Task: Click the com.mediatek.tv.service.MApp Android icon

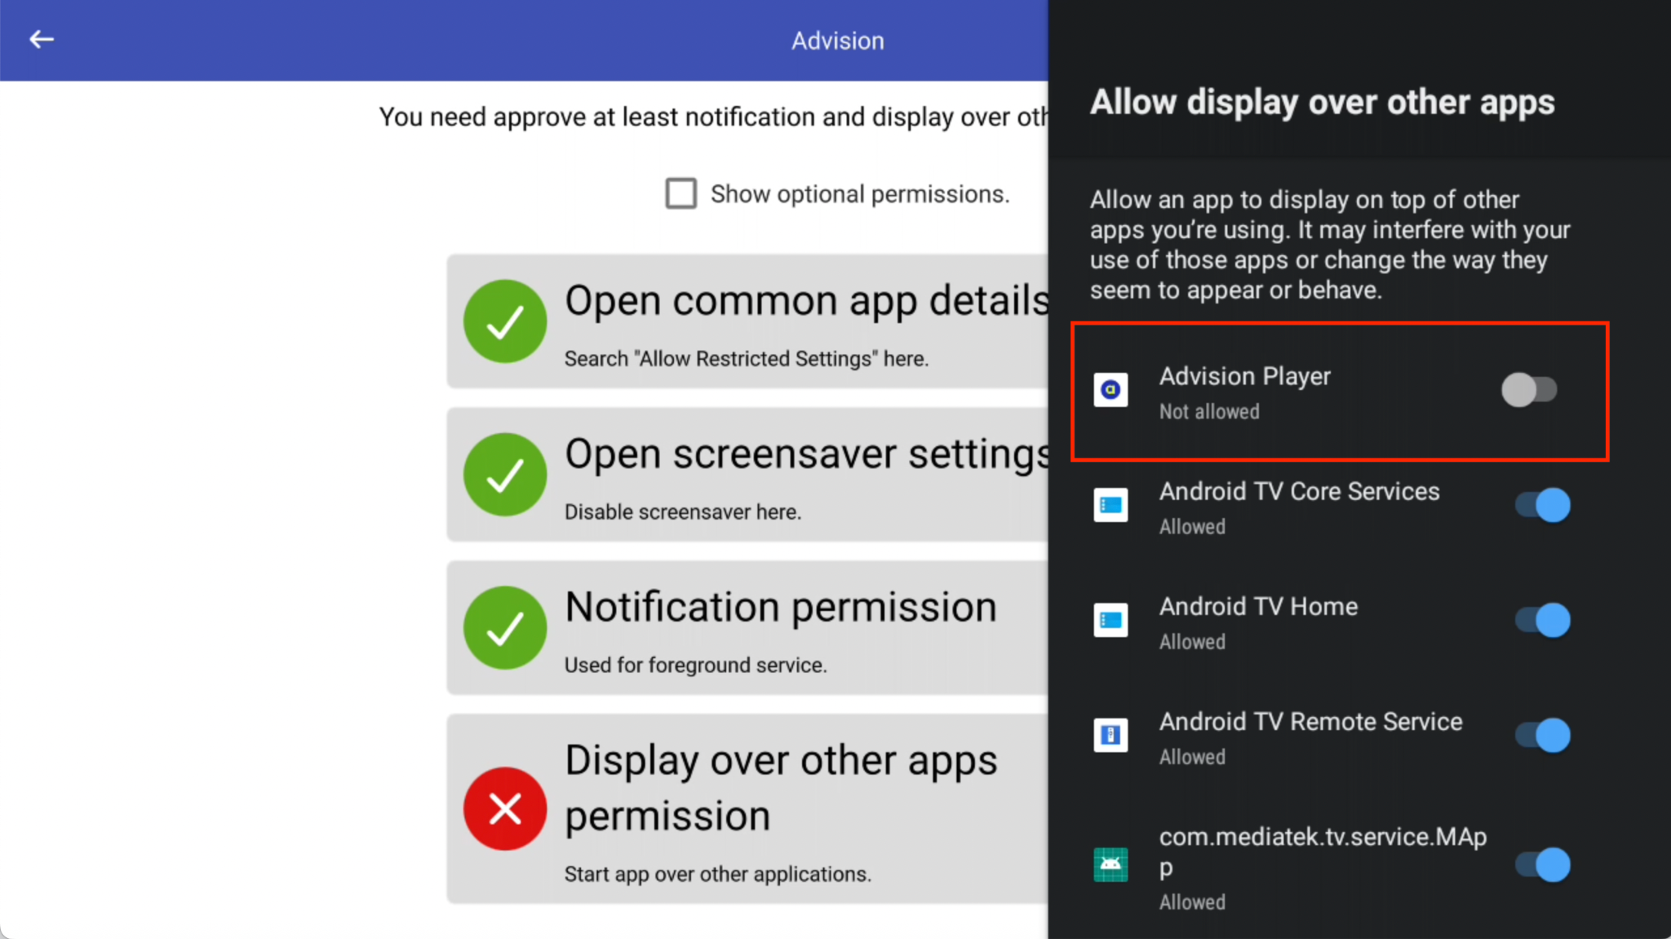Action: coord(1110,865)
